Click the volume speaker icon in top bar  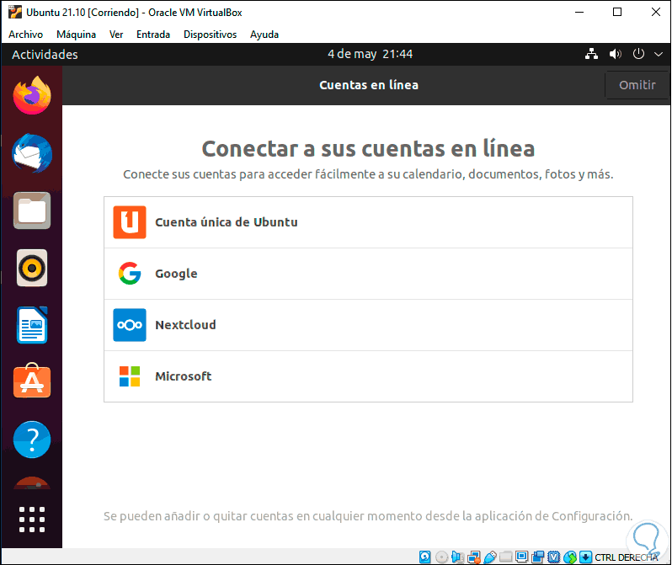click(615, 54)
